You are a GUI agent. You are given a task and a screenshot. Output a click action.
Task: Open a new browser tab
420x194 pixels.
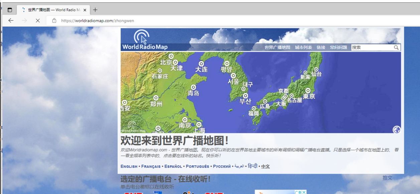95,10
